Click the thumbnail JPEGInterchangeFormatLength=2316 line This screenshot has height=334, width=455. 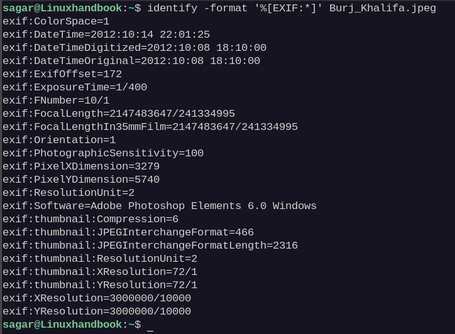[x=150, y=245]
